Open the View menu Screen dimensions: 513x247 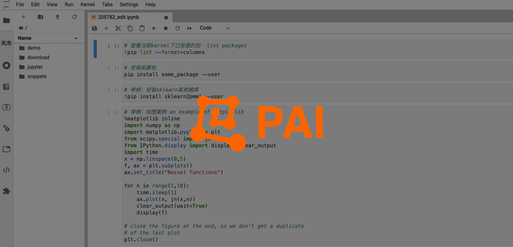point(52,4)
